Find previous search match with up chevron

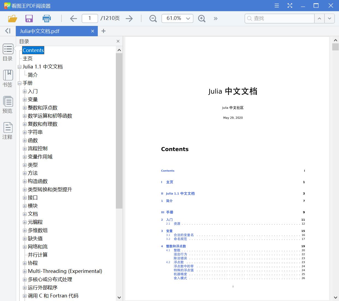tap(319, 19)
